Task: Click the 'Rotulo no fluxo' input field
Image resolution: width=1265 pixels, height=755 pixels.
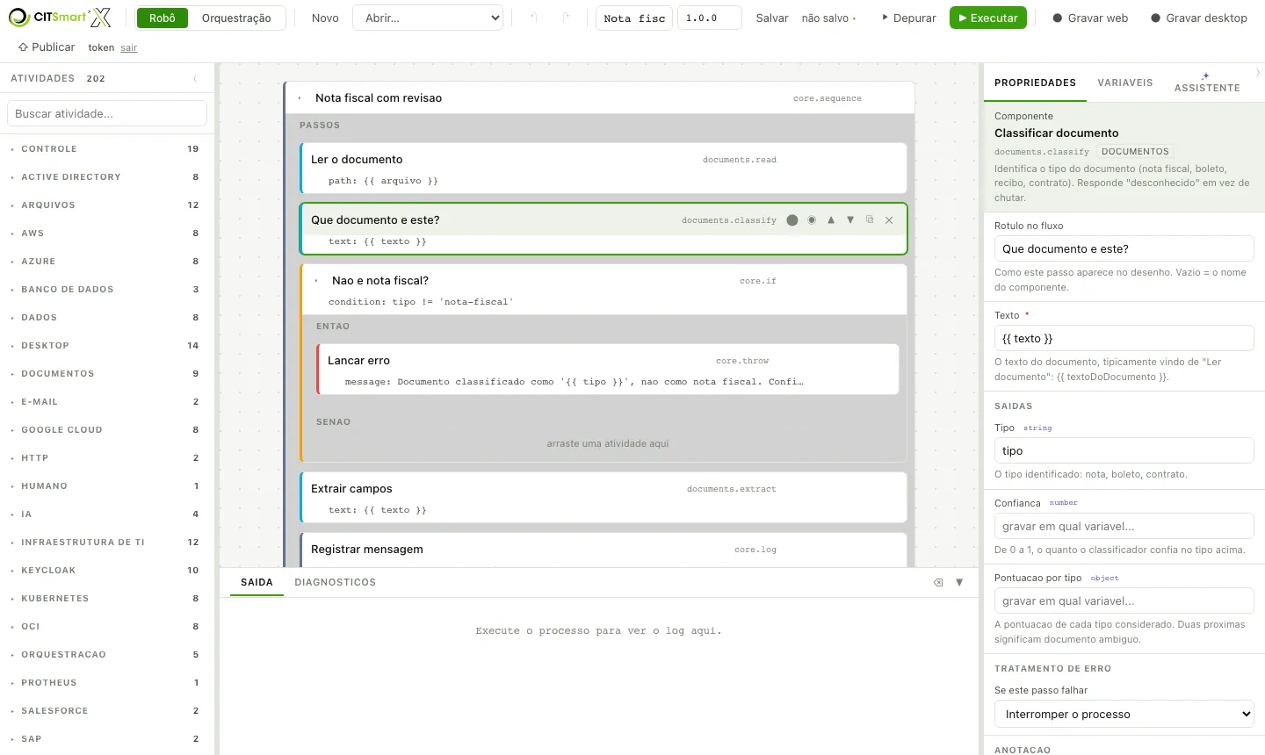Action: (1124, 248)
